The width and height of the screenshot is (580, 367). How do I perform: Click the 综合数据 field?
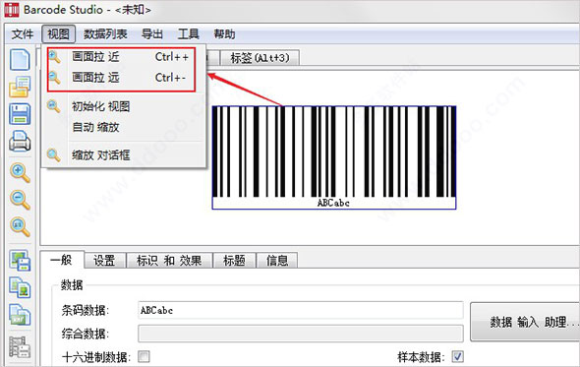point(301,334)
